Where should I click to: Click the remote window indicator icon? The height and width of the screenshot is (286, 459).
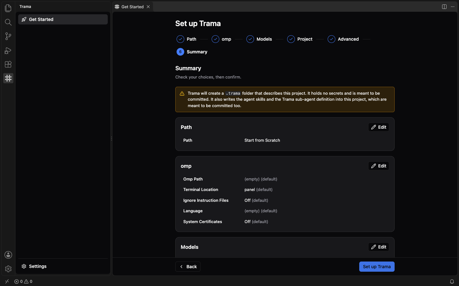(x=7, y=282)
